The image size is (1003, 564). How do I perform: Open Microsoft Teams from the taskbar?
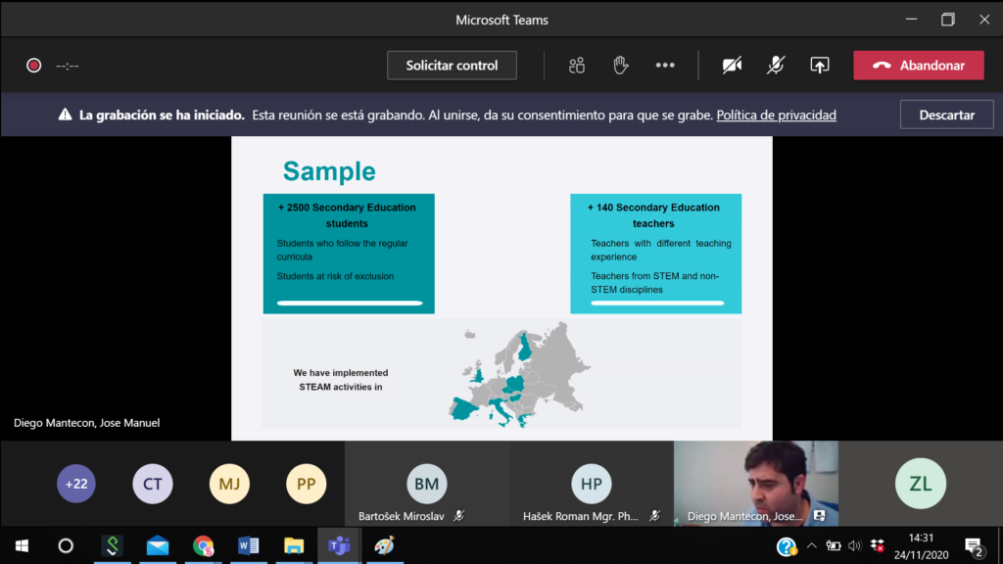(x=339, y=545)
